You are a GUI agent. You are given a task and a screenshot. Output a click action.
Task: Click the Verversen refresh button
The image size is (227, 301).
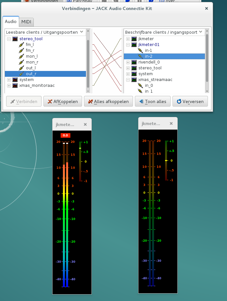point(190,101)
